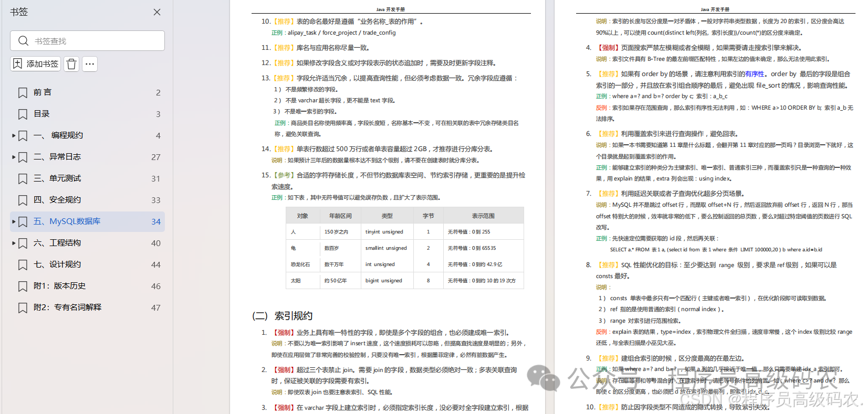Open the three-dots more options button
Image resolution: width=866 pixels, height=414 pixels.
[x=90, y=64]
